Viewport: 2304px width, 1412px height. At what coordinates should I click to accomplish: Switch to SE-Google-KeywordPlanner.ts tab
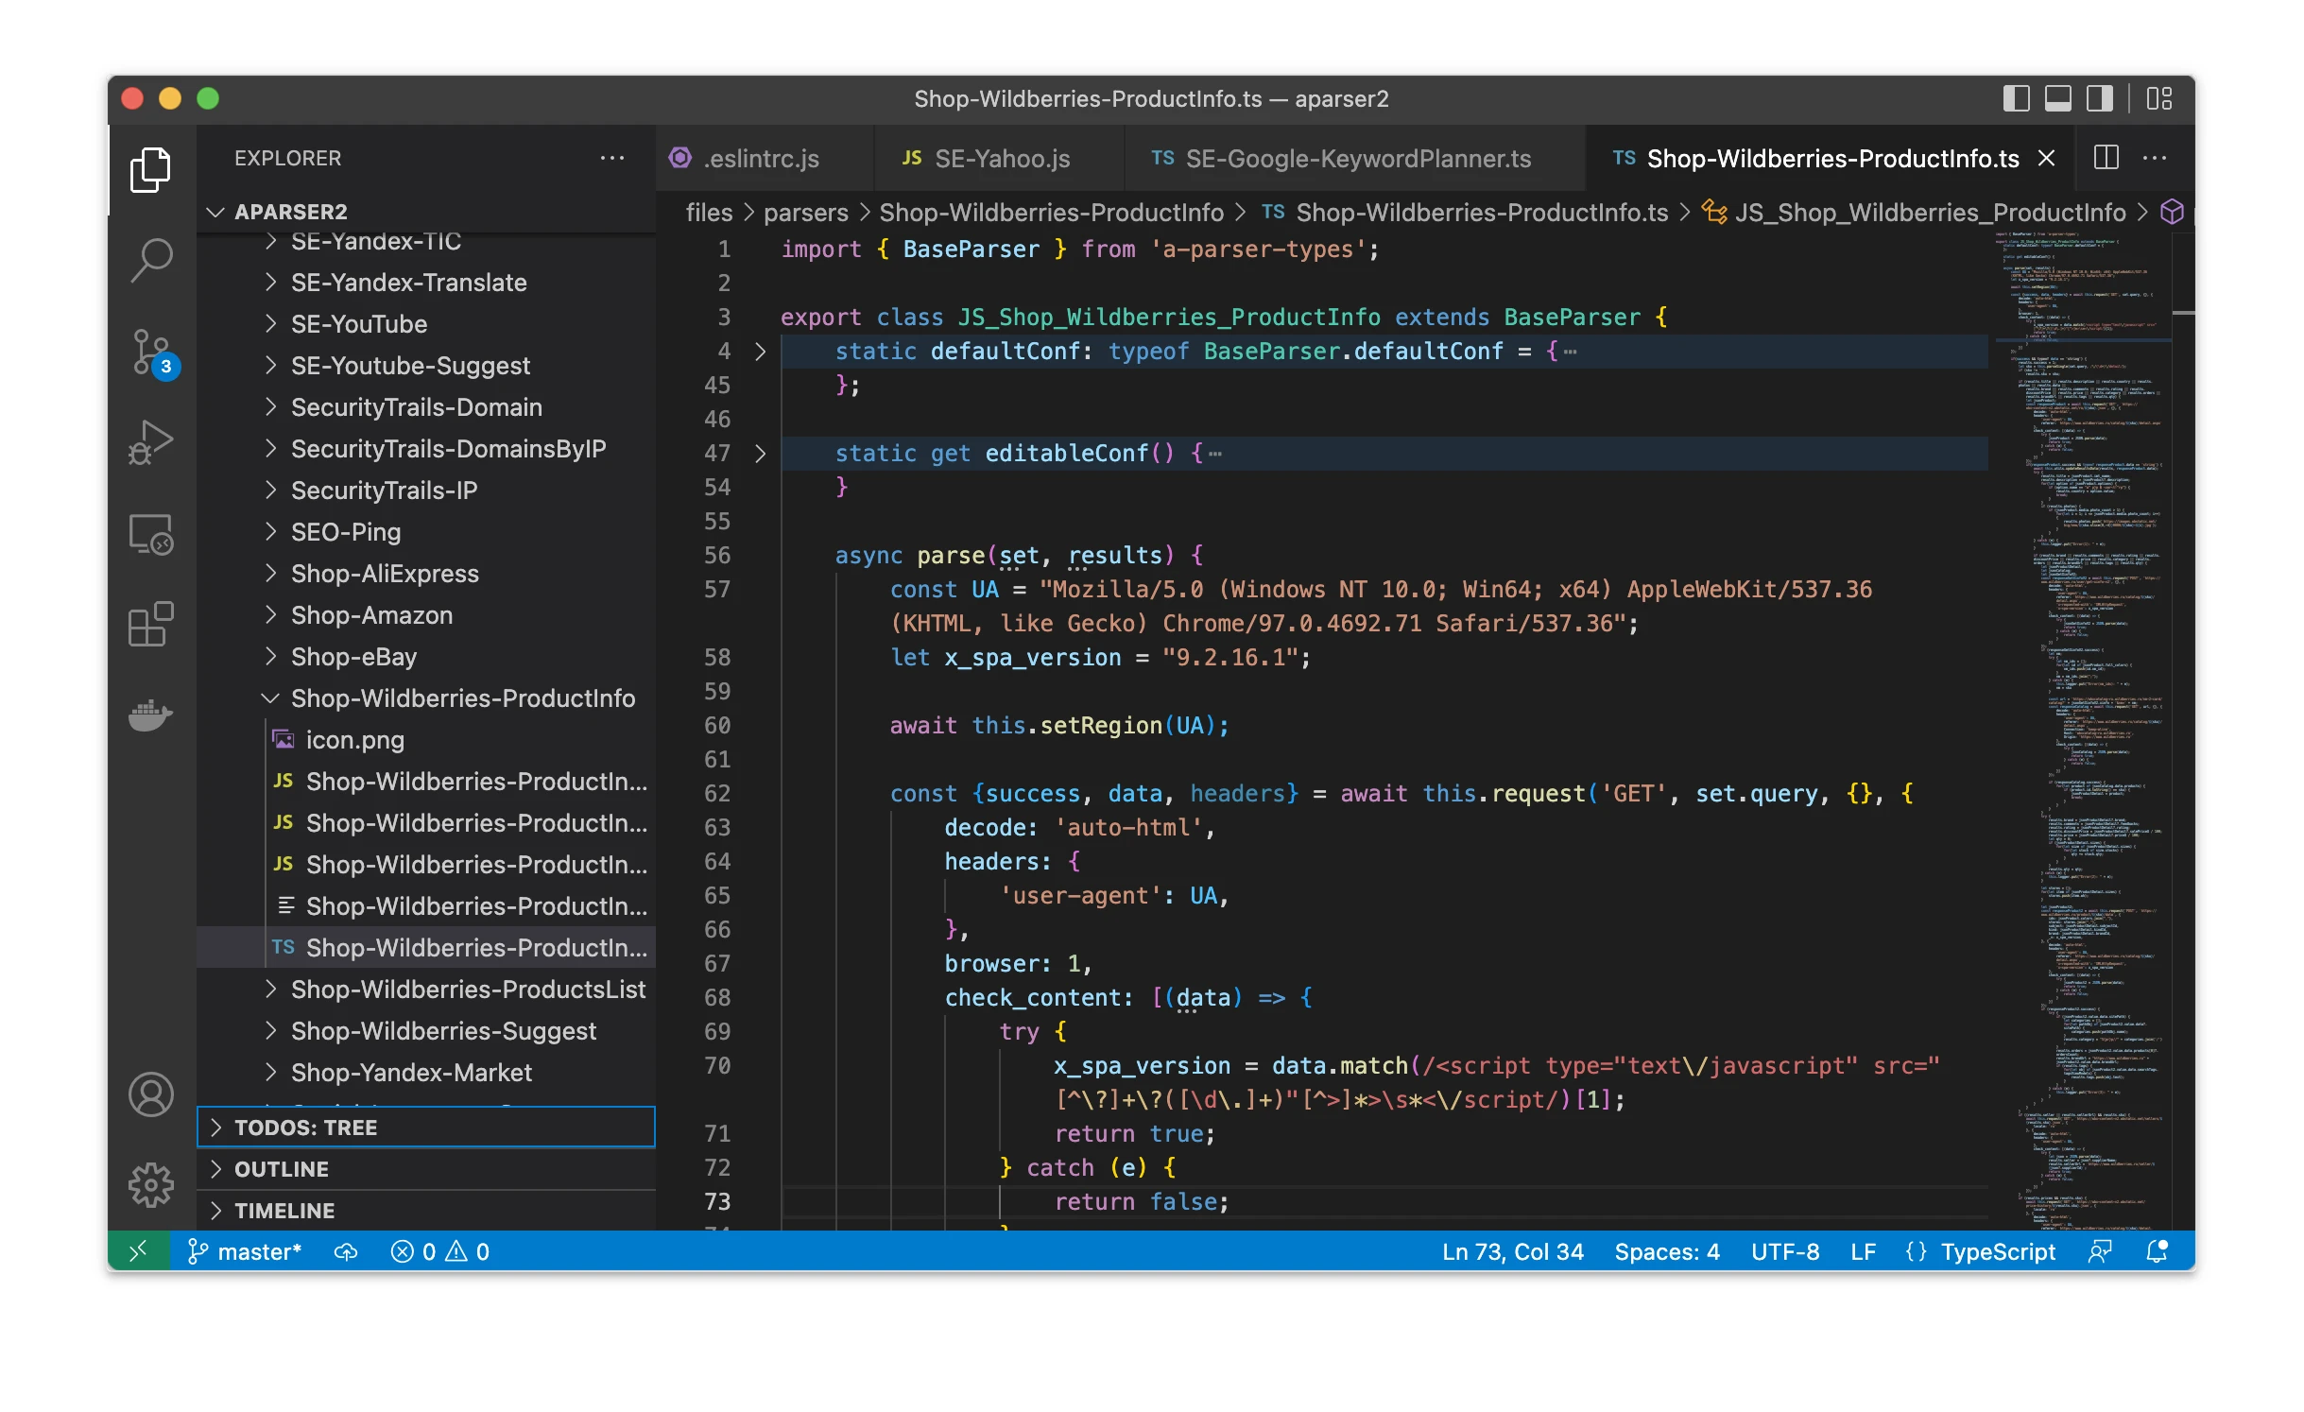[1355, 158]
